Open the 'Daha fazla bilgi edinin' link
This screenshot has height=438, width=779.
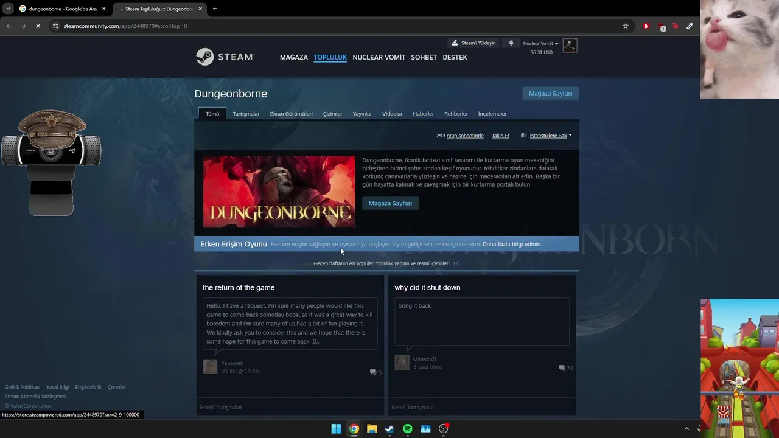tap(512, 244)
